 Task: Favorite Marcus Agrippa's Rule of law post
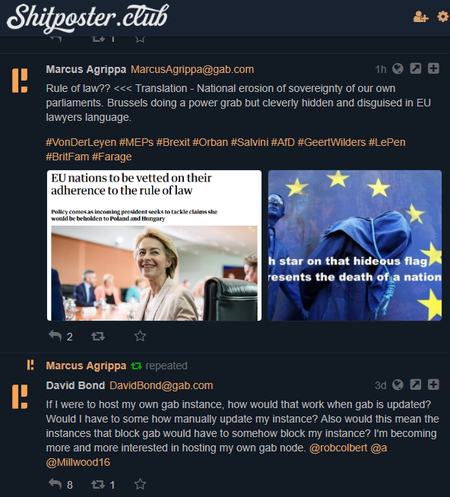[140, 336]
